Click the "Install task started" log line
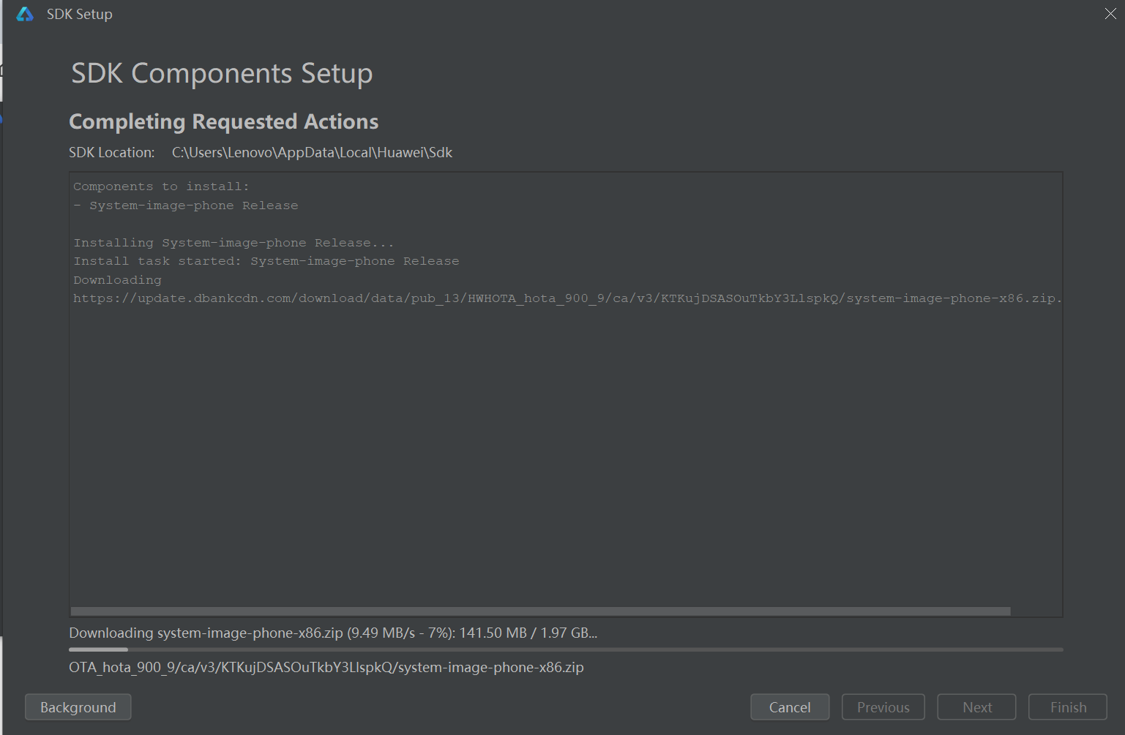This screenshot has width=1125, height=735. [266, 261]
